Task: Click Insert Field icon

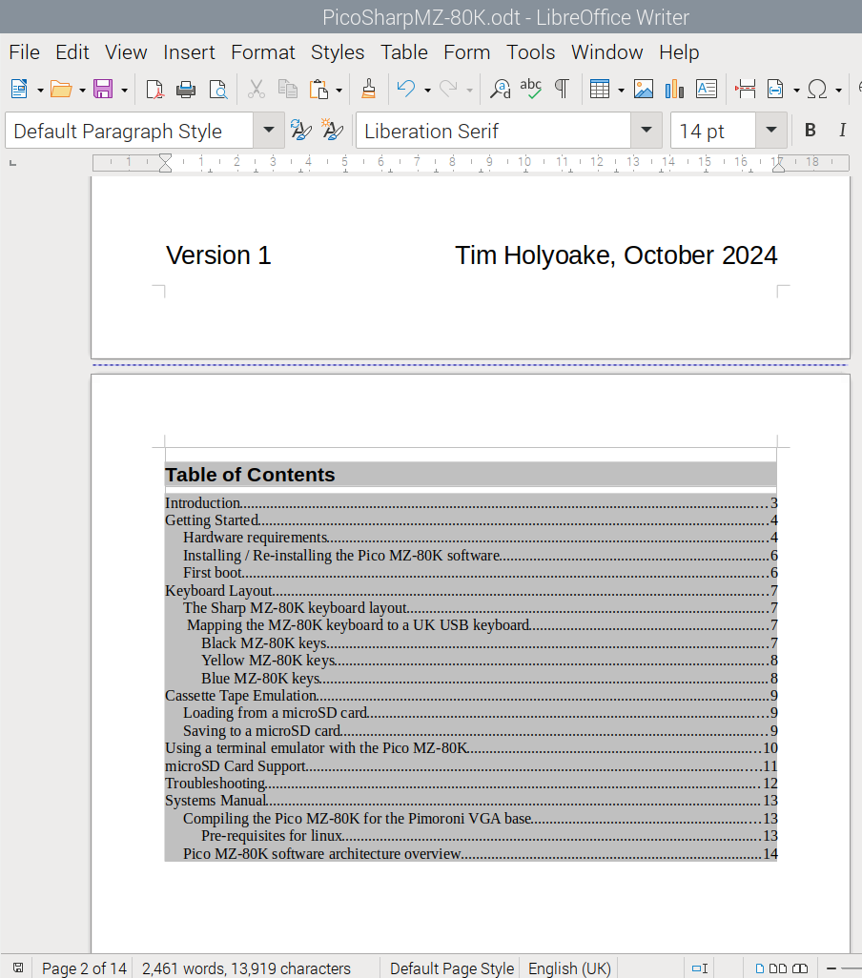Action: coord(775,90)
